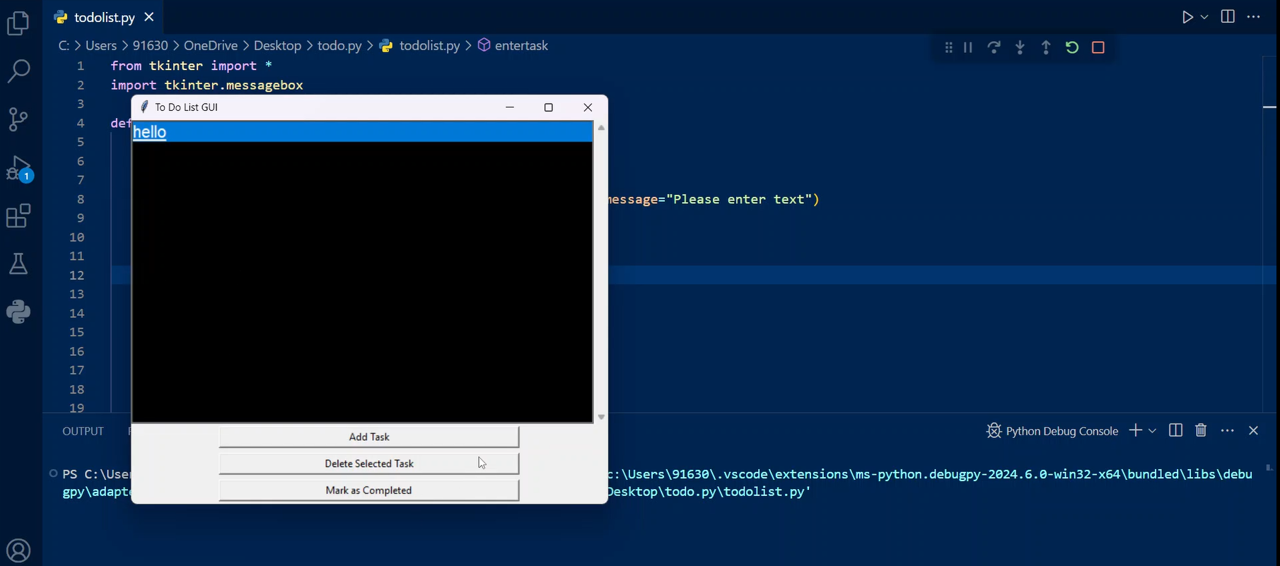This screenshot has height=566, width=1280.
Task: Expand the run options dropdown arrow
Action: [x=1204, y=17]
